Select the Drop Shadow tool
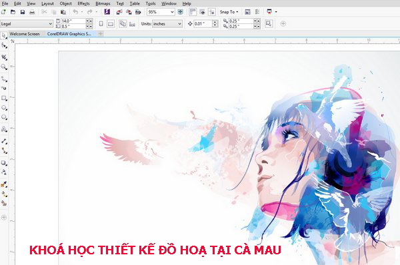The image size is (400, 265). 4,163
